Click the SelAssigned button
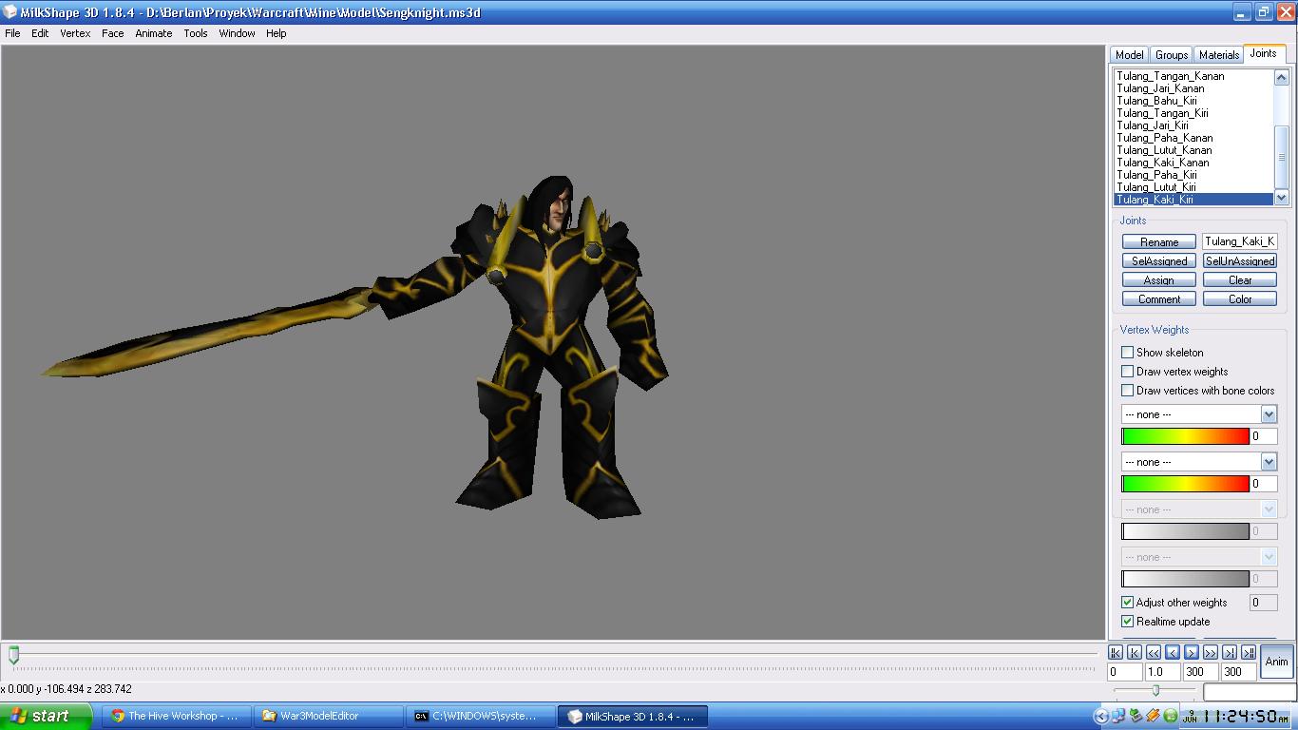 pos(1159,261)
